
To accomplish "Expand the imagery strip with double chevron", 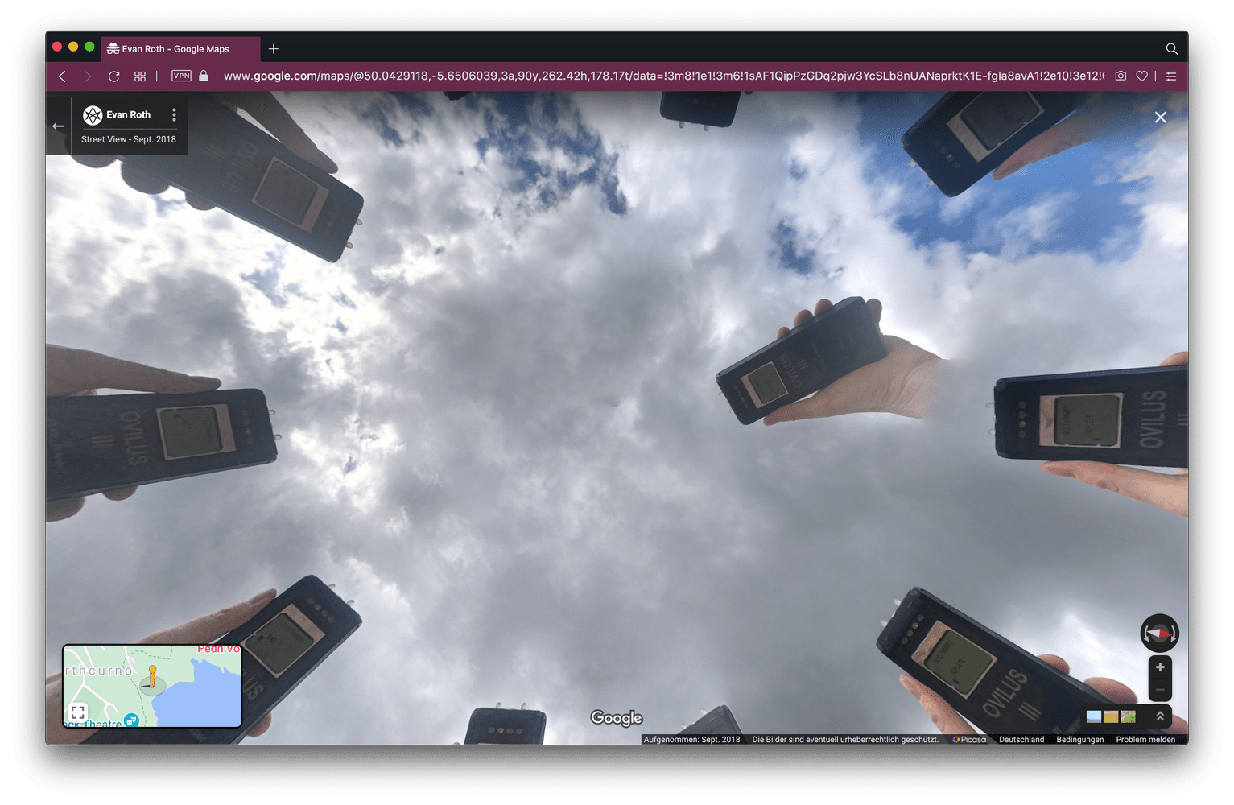I will click(1160, 716).
